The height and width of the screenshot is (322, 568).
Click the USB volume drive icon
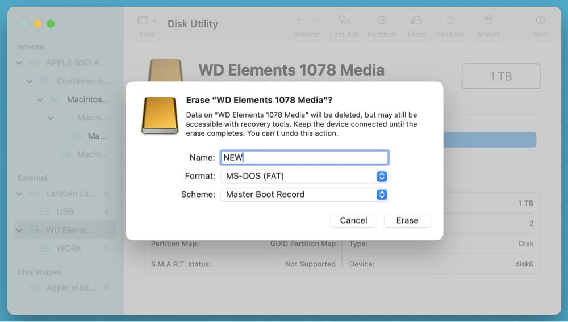coord(44,211)
